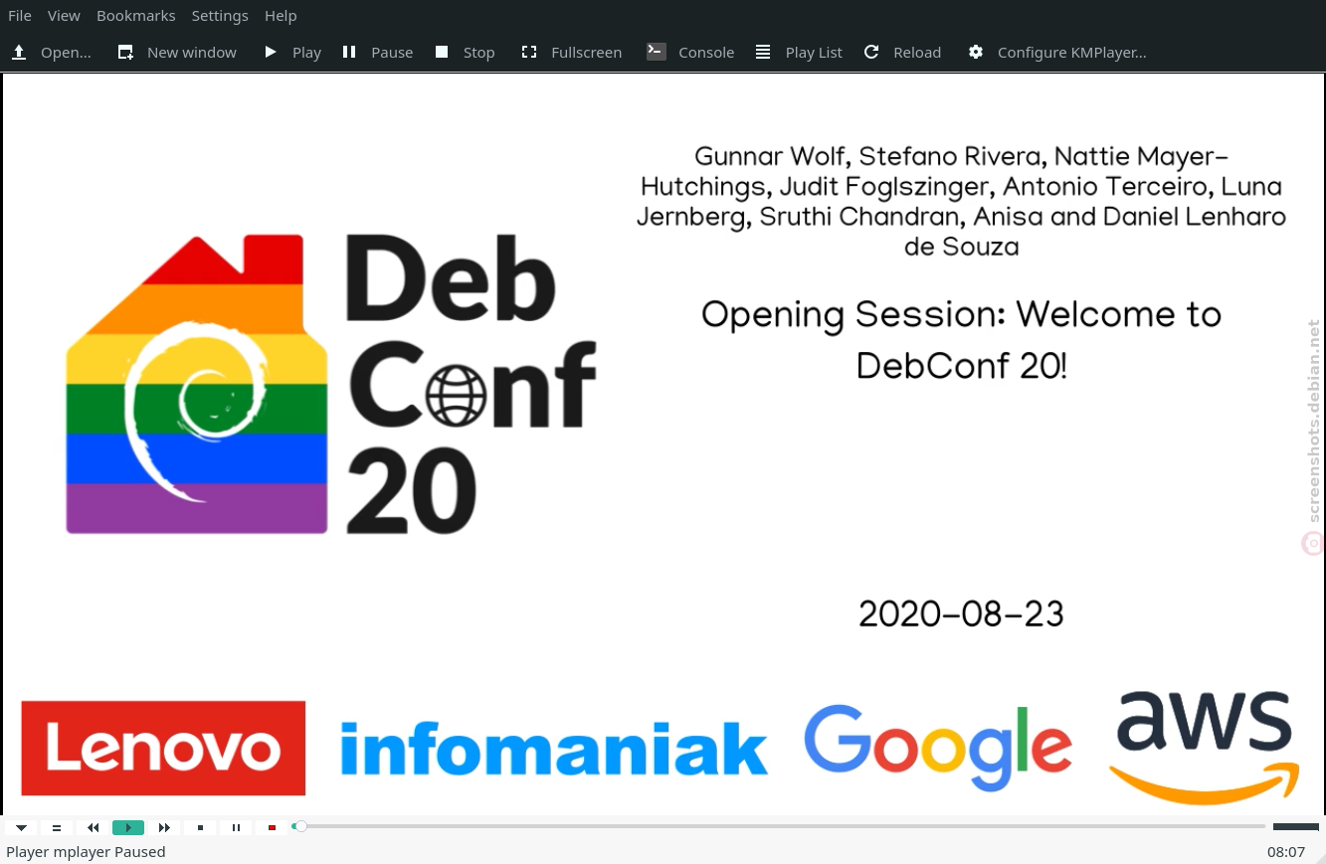Click the small pause icon in bottom control bar
Viewport: 1326px width, 864px height.
point(236,827)
